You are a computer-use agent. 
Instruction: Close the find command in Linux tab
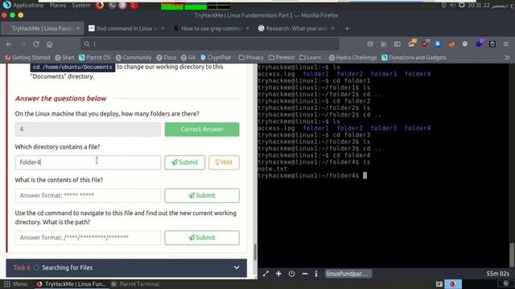click(x=163, y=29)
